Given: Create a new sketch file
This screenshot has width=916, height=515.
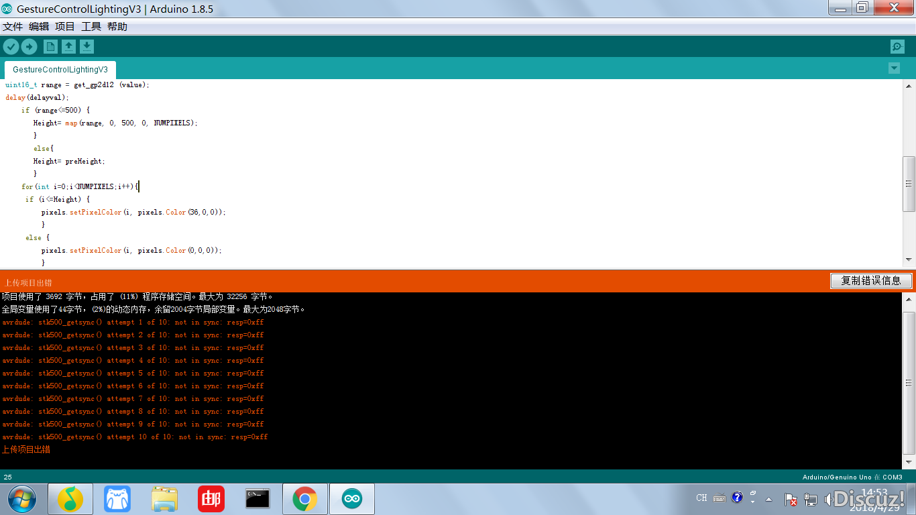Looking at the screenshot, I should click(50, 46).
